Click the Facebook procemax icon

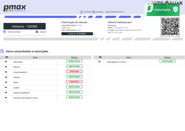coord(81,12)
